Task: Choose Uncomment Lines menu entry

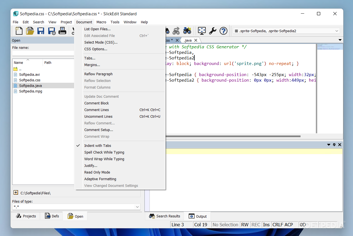Action: 98,116
